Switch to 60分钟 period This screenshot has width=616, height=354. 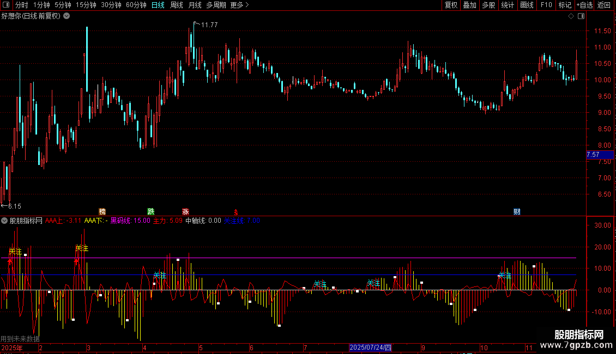pyautogui.click(x=136, y=5)
